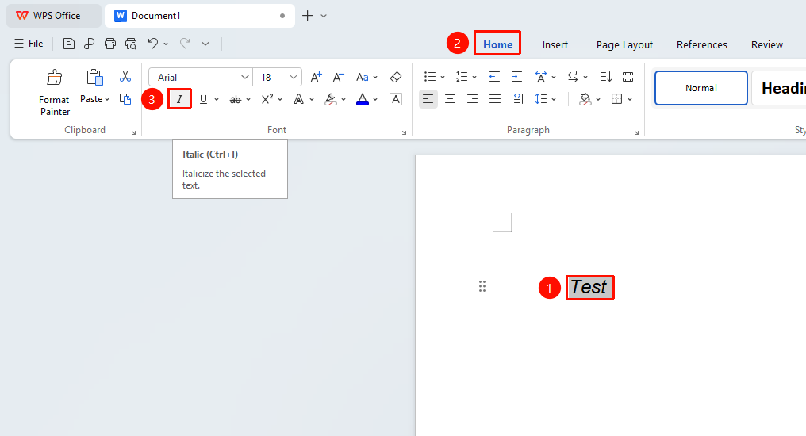The image size is (806, 436).
Task: Click the Increase Font Size icon
Action: tap(316, 77)
